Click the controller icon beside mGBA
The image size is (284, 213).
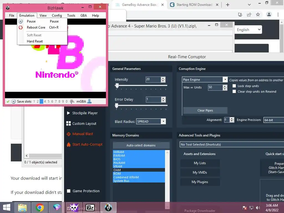(72, 102)
